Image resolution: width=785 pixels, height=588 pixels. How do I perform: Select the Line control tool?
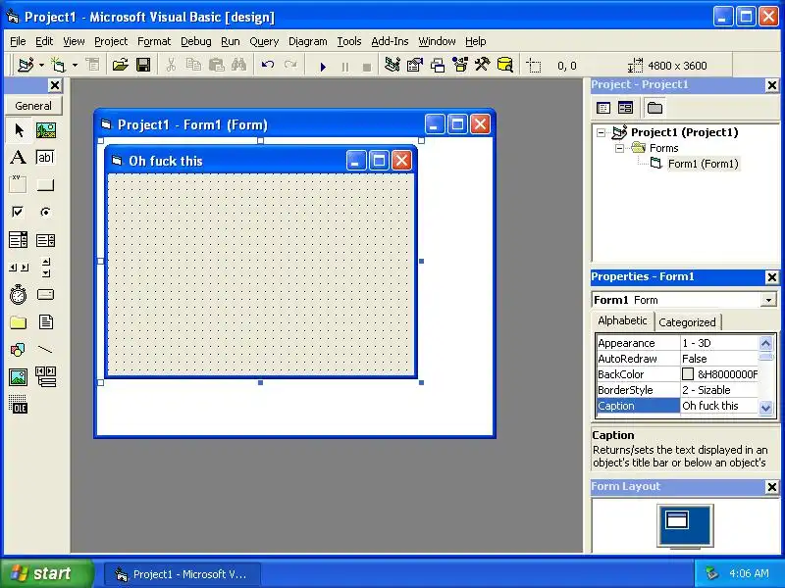tap(45, 350)
